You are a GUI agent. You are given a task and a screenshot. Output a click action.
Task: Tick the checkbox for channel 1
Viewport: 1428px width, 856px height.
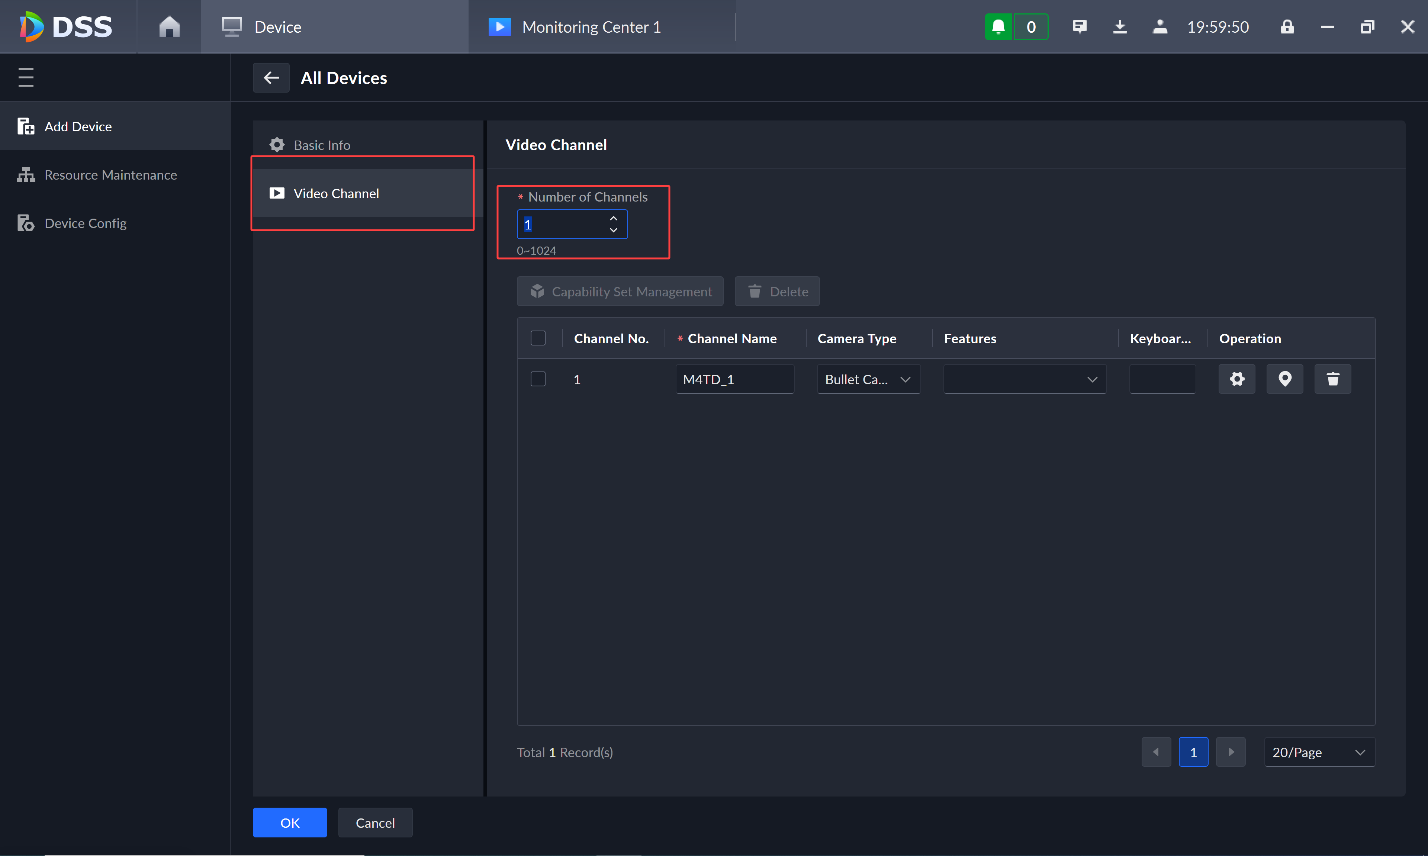point(538,379)
